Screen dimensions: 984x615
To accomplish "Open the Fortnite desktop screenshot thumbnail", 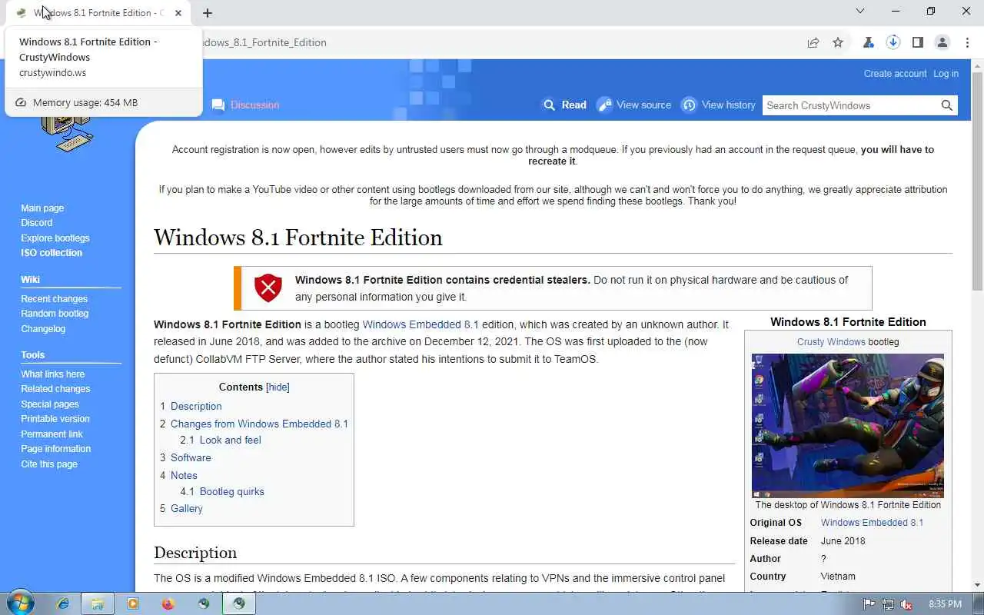I will pyautogui.click(x=847, y=426).
